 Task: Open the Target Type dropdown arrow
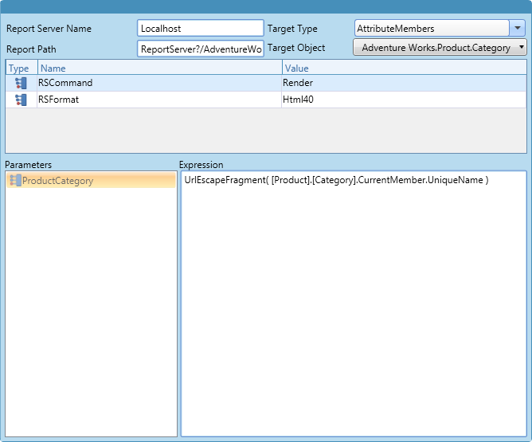click(x=518, y=28)
